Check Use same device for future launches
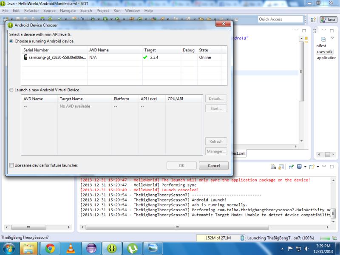Screen dimensions: 340x255 tap(11, 165)
